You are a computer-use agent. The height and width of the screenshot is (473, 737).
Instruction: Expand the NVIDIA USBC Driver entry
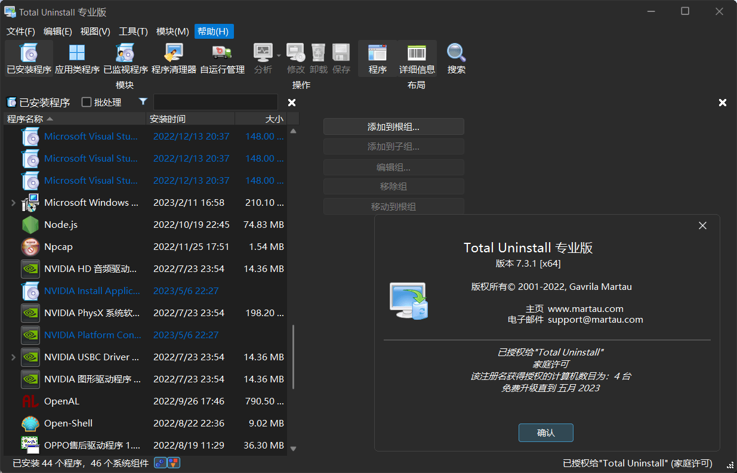[13, 357]
